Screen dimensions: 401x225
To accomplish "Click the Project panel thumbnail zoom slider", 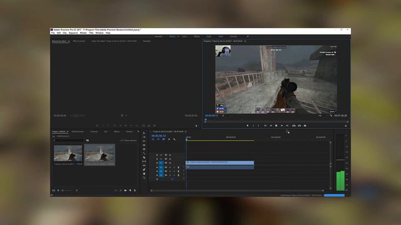I will [x=68, y=190].
